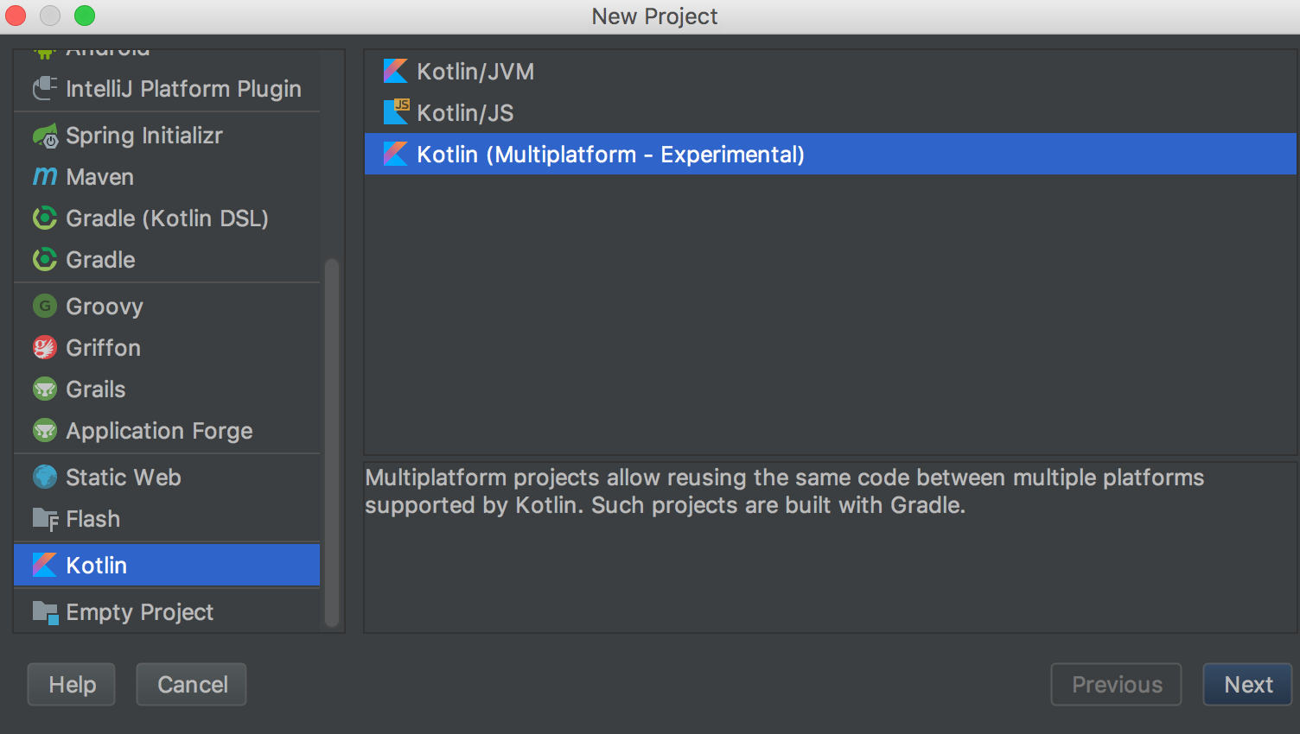Click the Spring Initializr leaf icon
This screenshot has height=734, width=1300.
[x=45, y=136]
